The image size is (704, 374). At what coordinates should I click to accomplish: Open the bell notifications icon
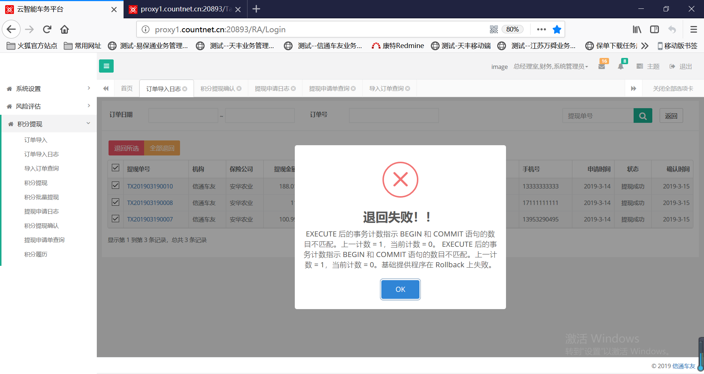coord(621,66)
